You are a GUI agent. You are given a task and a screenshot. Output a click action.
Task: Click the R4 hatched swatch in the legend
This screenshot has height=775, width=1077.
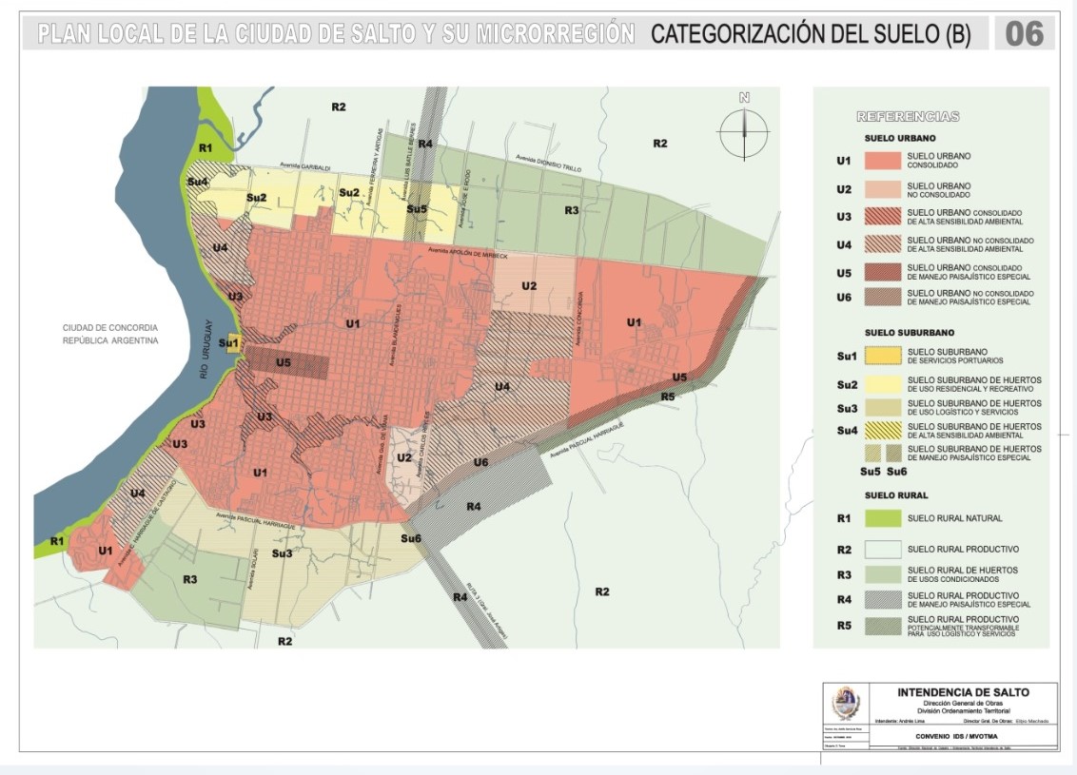pyautogui.click(x=882, y=599)
